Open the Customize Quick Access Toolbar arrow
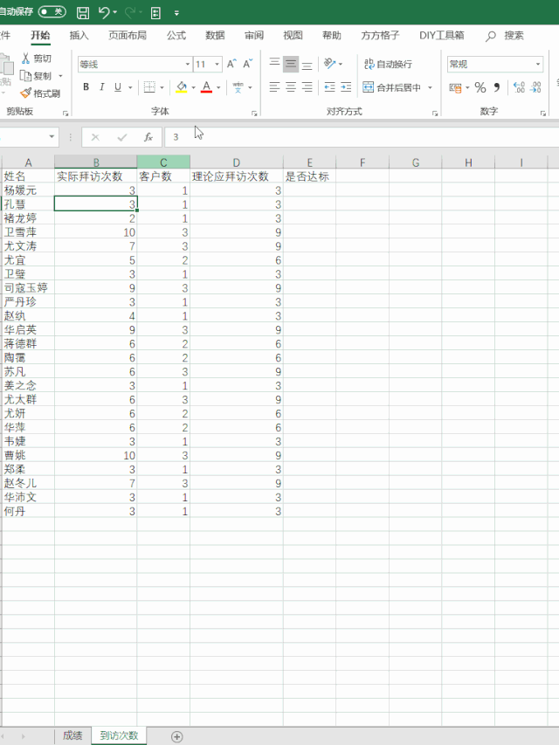 (x=176, y=13)
